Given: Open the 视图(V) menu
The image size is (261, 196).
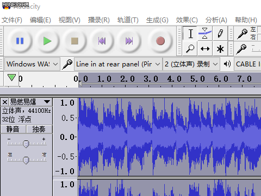Looking at the screenshot, I should coord(70,20).
